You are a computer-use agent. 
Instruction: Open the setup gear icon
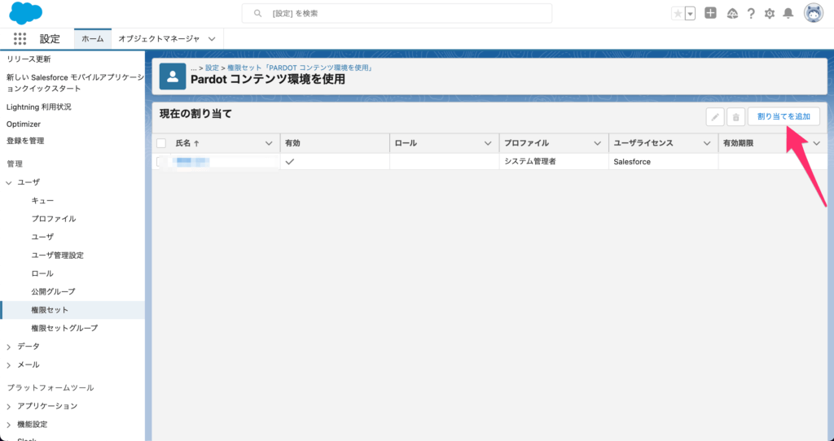[769, 14]
